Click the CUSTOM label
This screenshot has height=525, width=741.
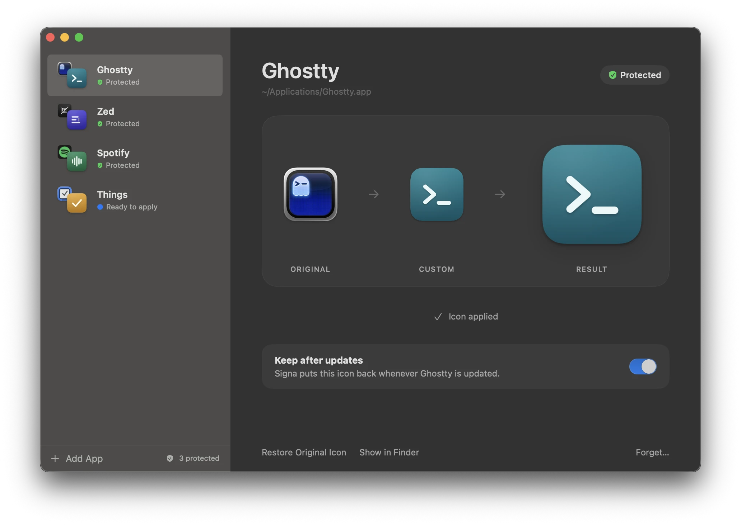click(x=437, y=269)
